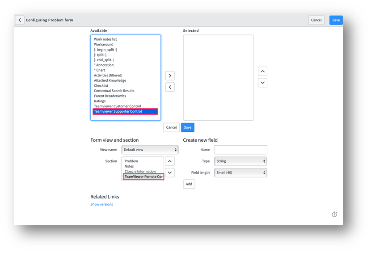
Task: Click the blue Save button in the header
Action: click(x=336, y=20)
